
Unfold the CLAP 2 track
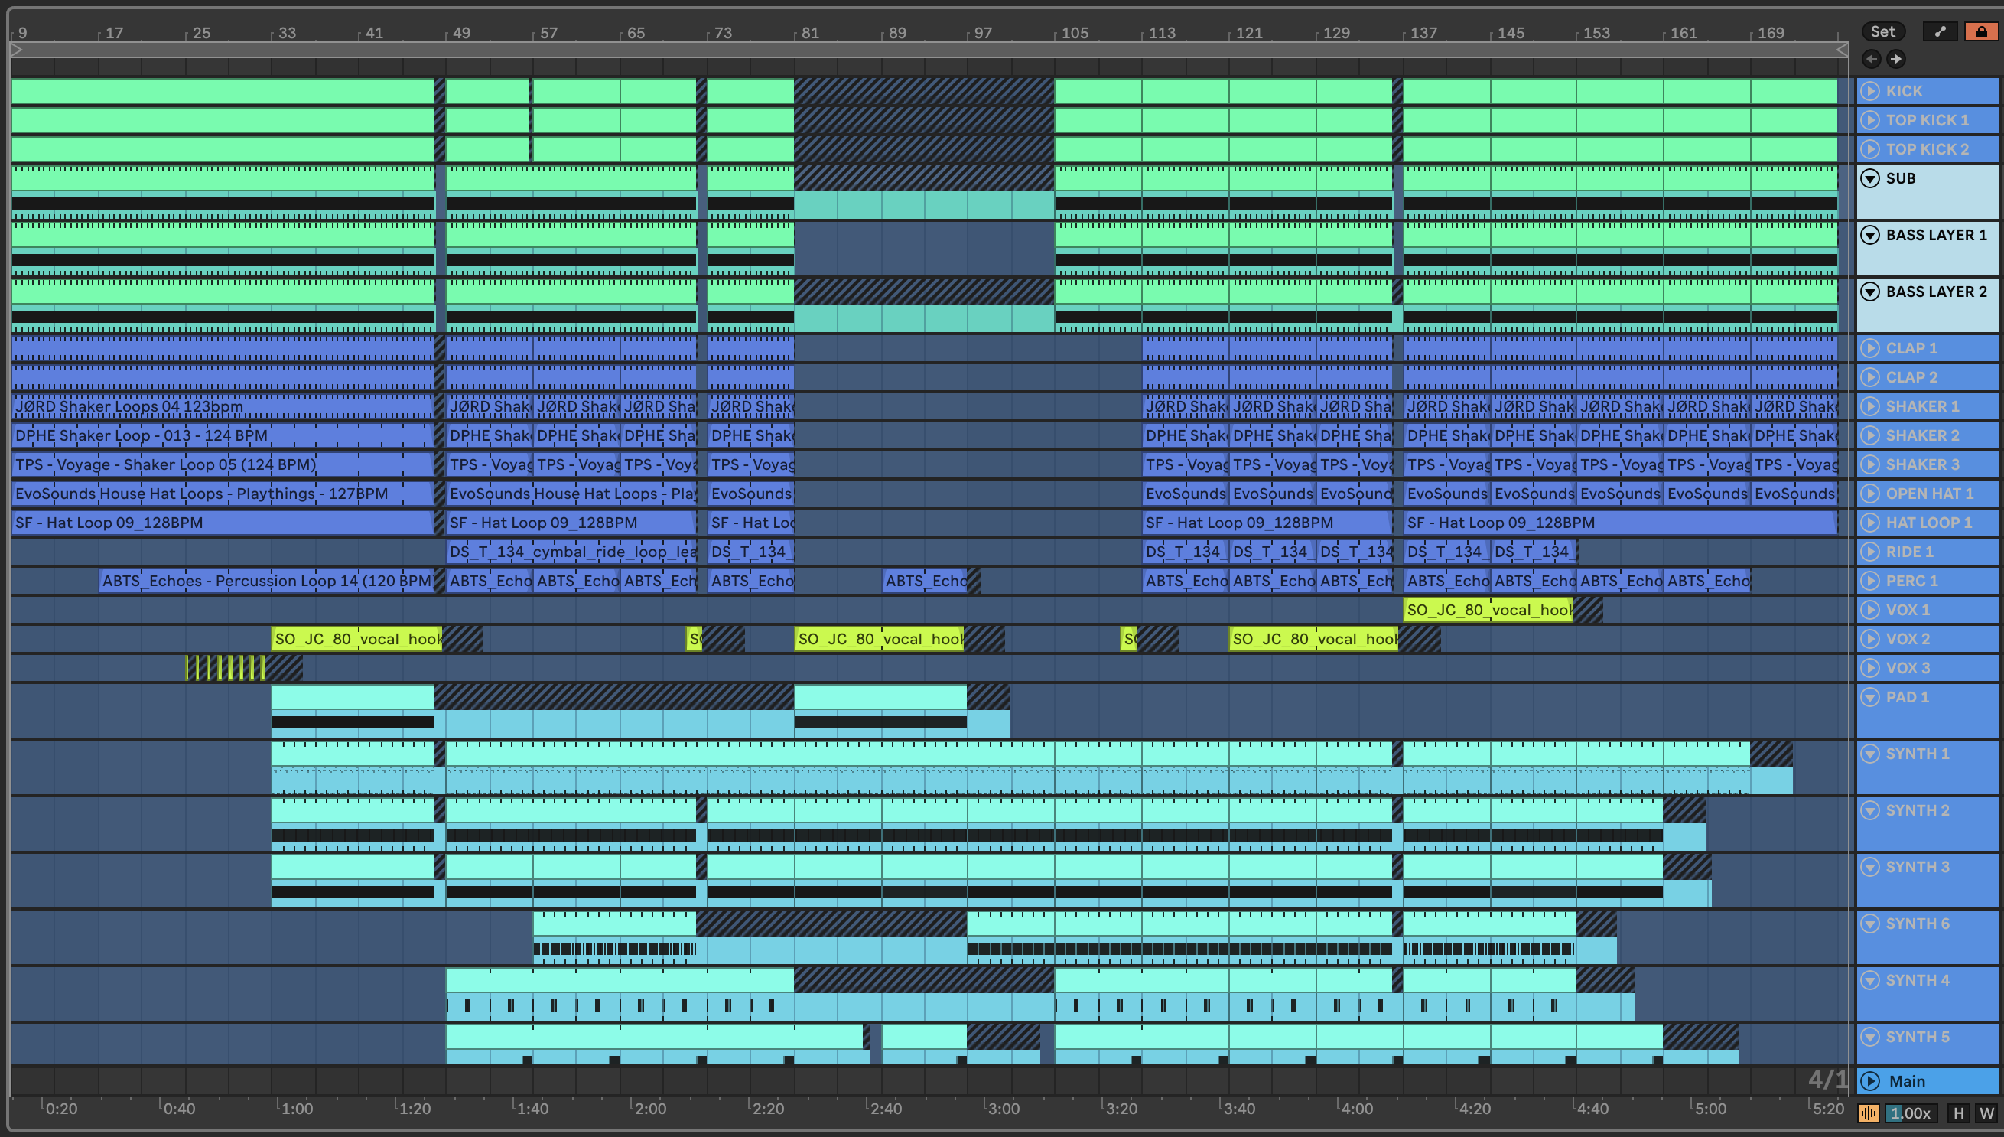click(x=1869, y=377)
